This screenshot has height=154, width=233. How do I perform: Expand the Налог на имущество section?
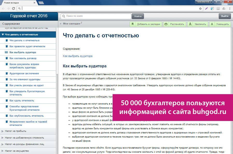coord(28,151)
